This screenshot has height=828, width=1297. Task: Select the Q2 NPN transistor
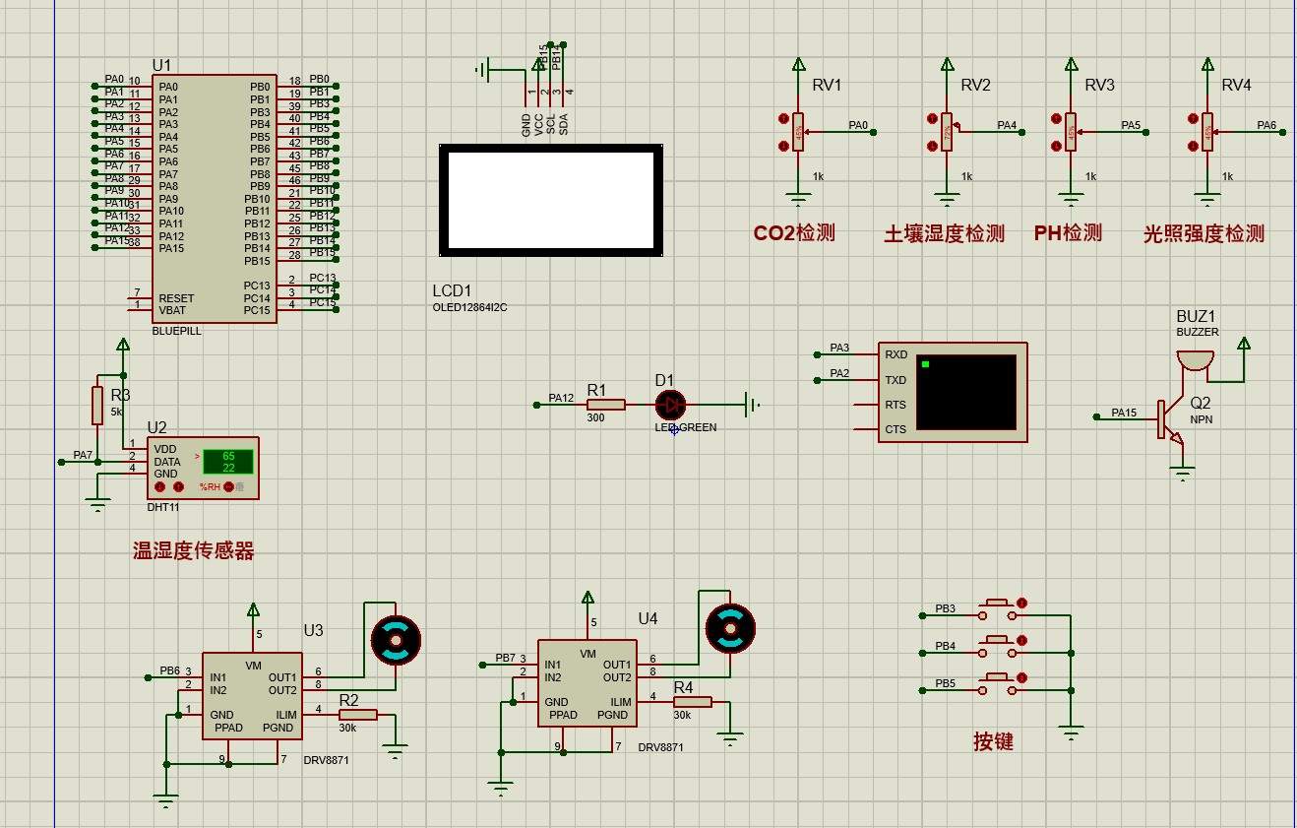coord(1170,421)
